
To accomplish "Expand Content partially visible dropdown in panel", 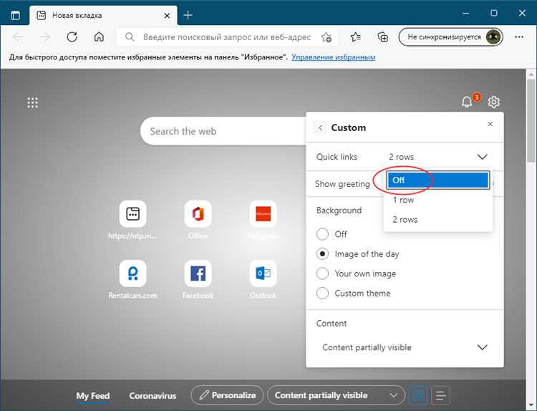I will coord(482,347).
